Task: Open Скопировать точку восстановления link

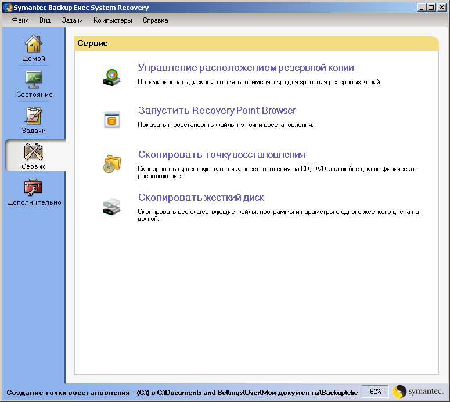Action: 222,154
